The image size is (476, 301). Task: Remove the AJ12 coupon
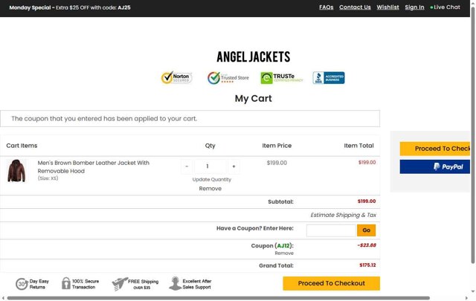tap(284, 253)
